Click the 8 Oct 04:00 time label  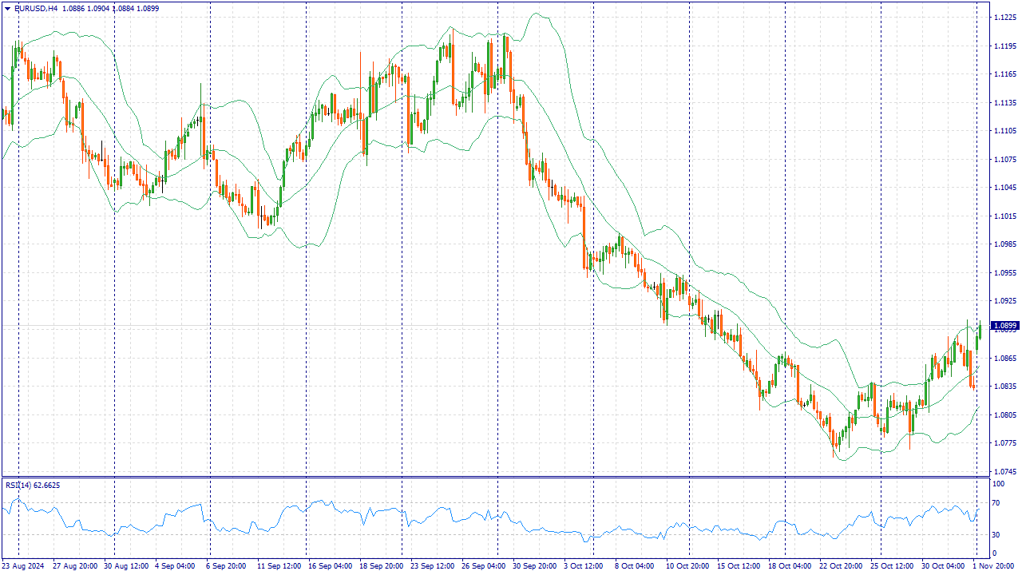(633, 565)
